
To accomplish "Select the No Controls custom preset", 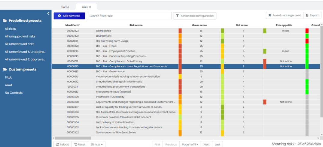I will pos(14,93).
